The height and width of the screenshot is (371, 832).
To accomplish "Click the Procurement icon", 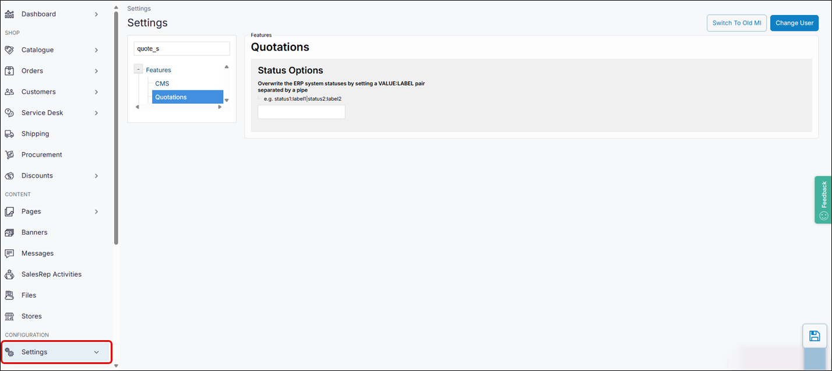I will 10,154.
